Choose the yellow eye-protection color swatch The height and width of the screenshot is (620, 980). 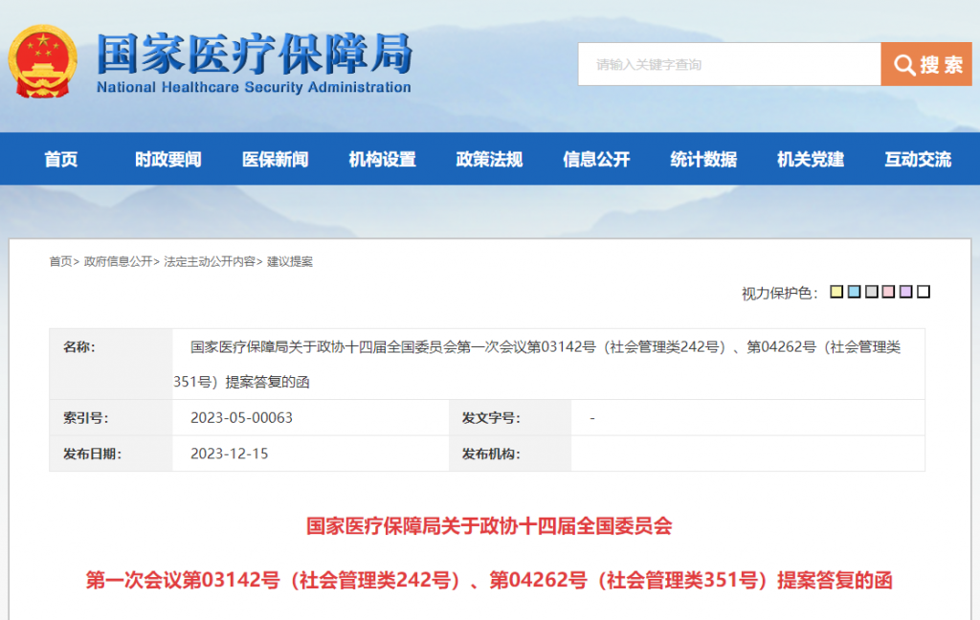coord(836,291)
